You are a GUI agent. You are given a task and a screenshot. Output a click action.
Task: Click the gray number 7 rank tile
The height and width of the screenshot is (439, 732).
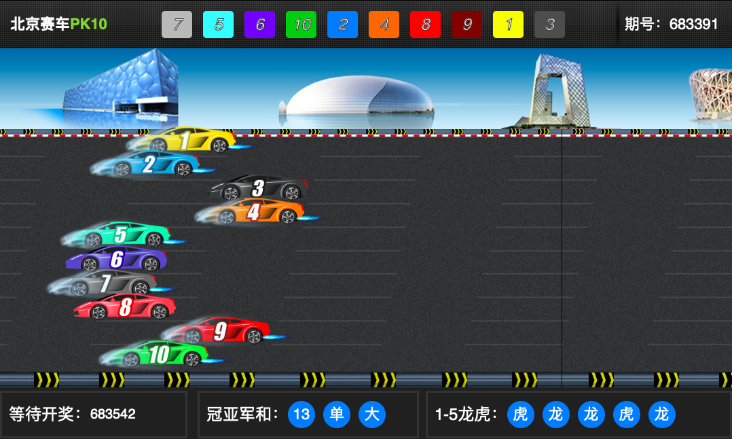pyautogui.click(x=177, y=24)
